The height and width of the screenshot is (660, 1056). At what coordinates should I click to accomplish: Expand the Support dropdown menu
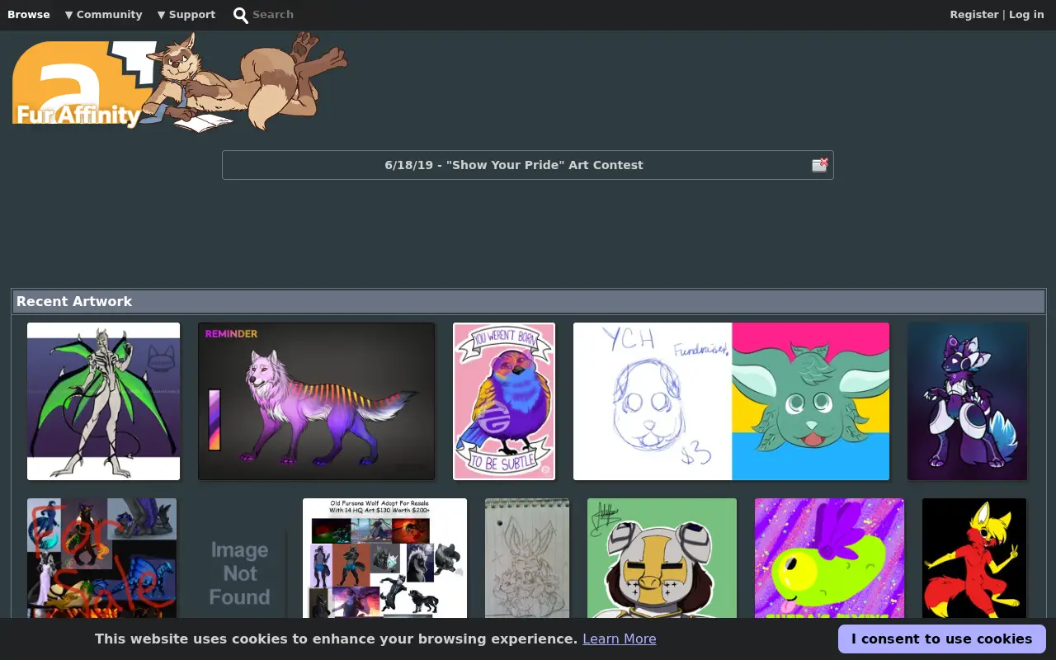point(186,15)
